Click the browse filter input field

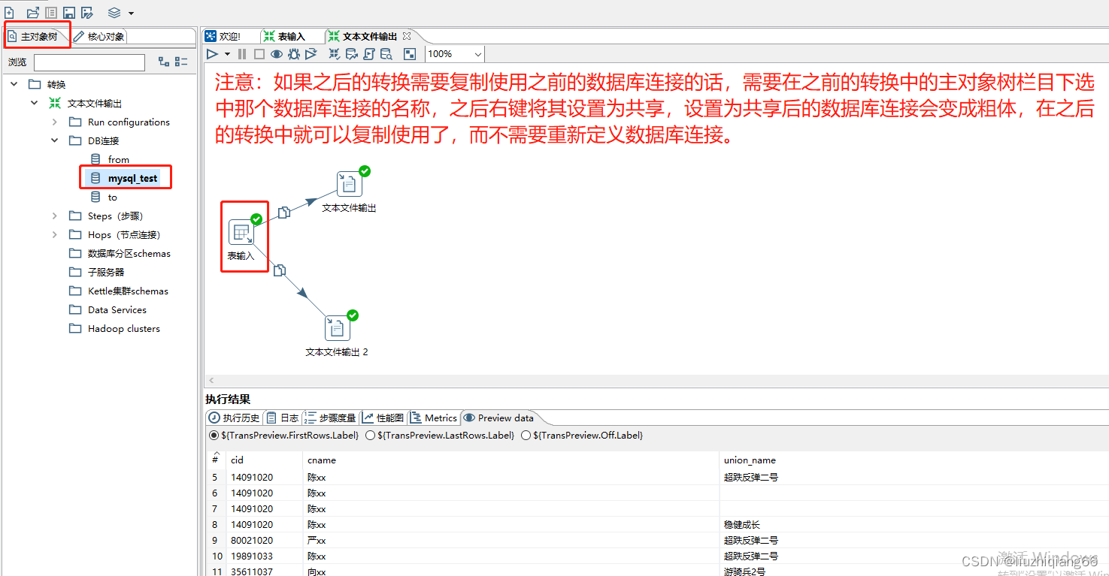89,62
